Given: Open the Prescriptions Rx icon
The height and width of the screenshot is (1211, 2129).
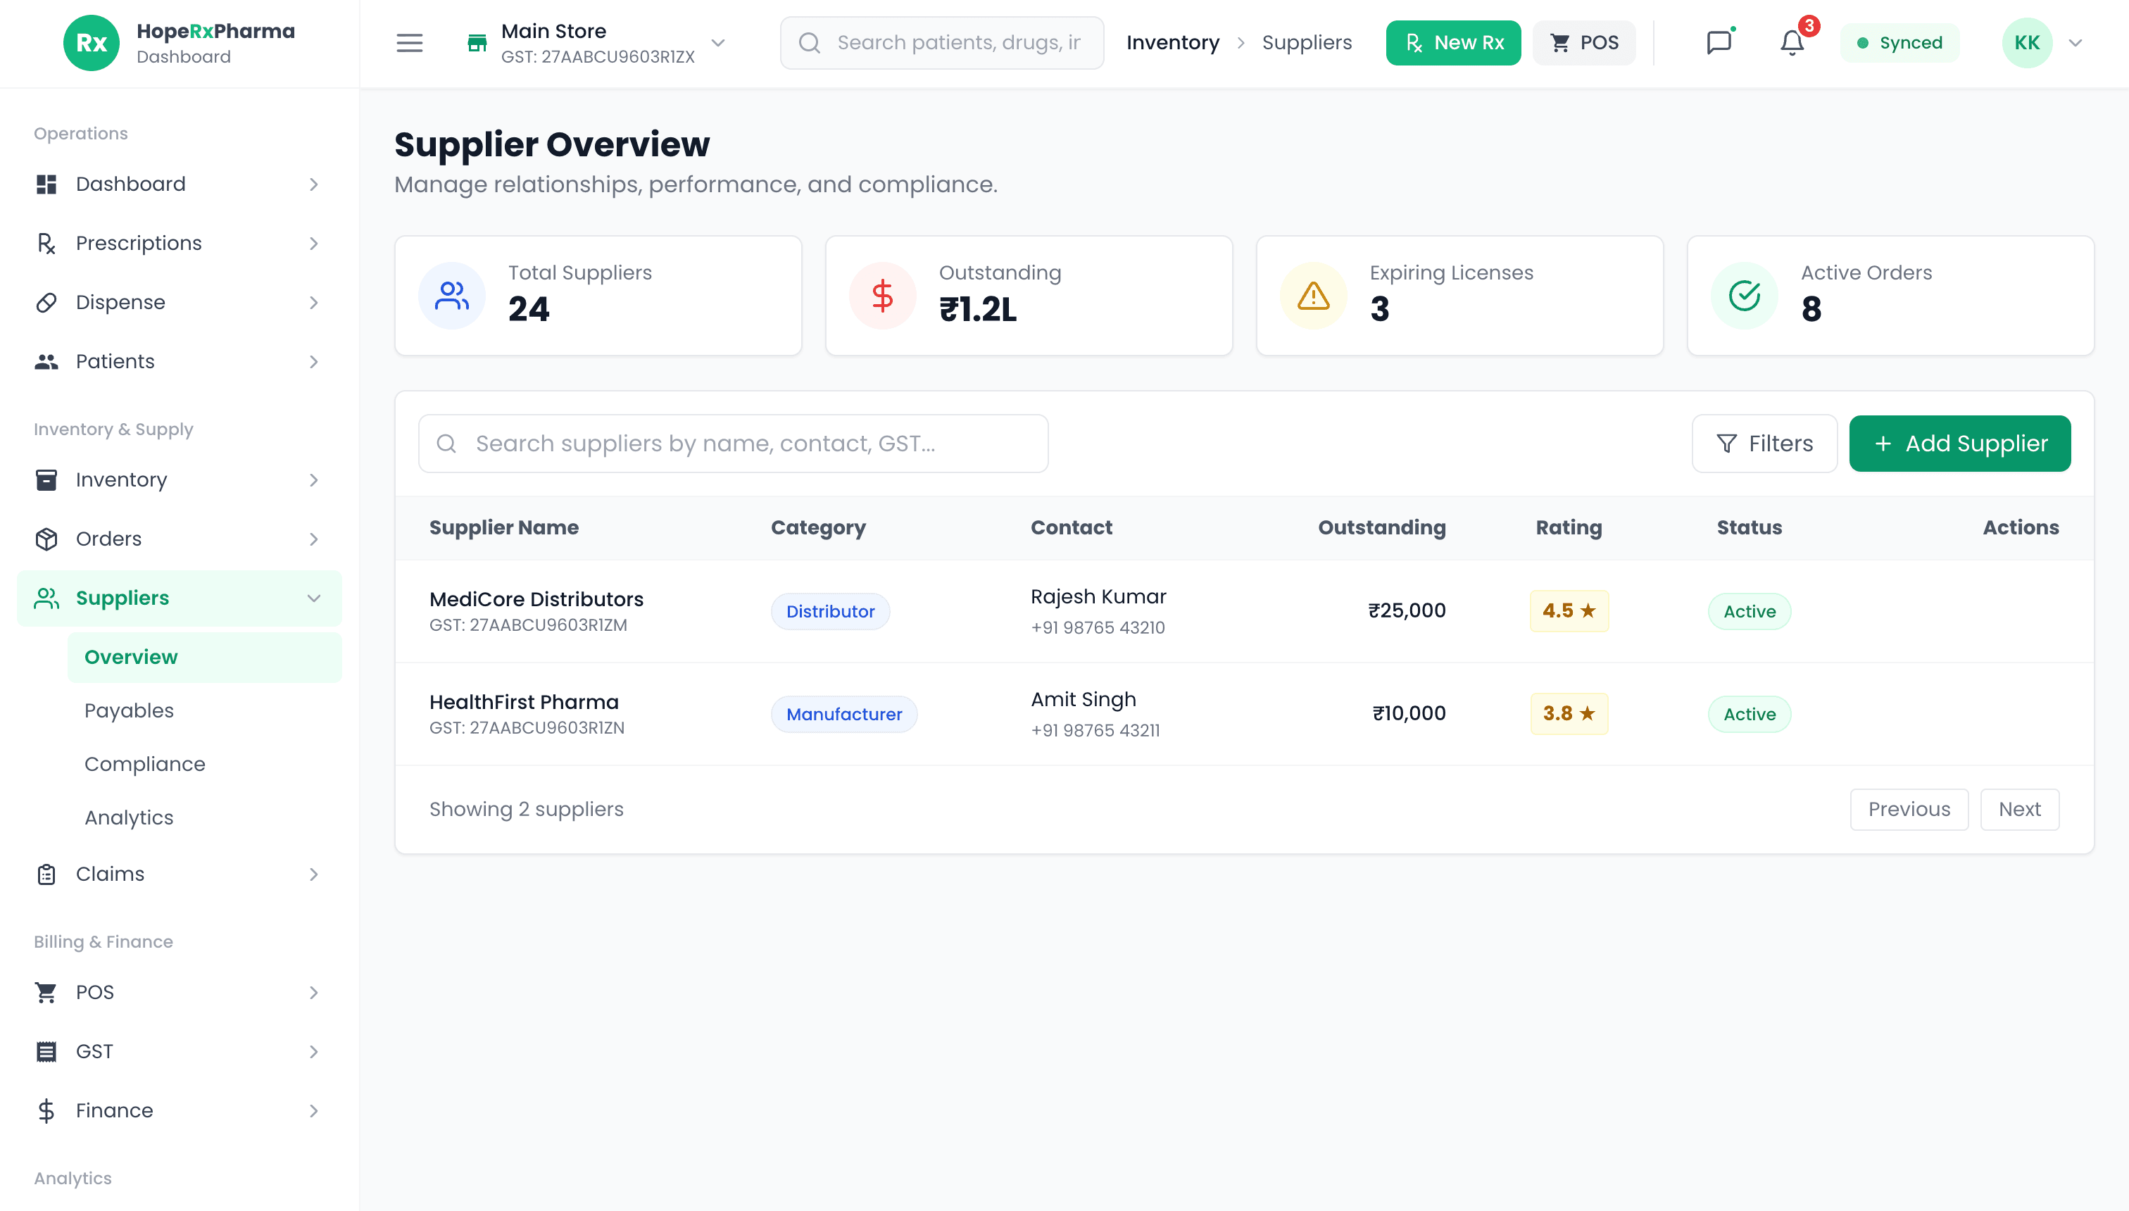Looking at the screenshot, I should tap(46, 243).
